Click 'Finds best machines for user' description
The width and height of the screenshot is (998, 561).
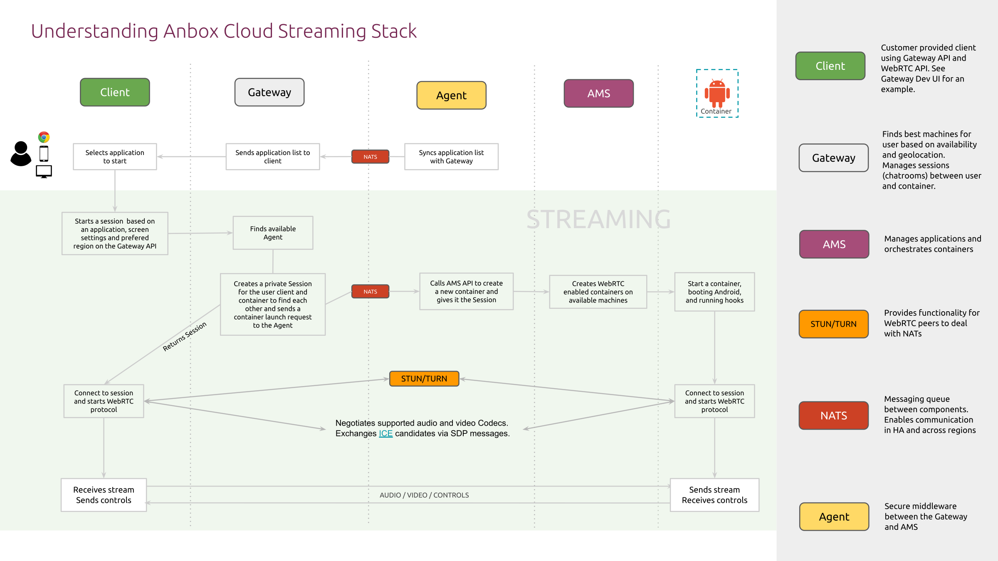[931, 160]
